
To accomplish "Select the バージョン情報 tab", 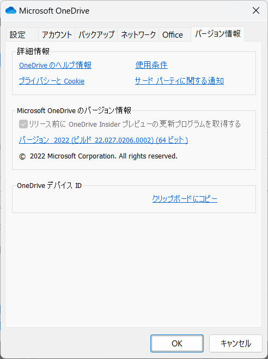I will click(218, 34).
